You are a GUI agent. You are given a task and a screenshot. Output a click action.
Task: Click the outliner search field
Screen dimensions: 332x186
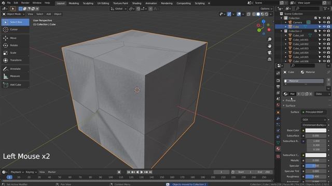point(308,8)
